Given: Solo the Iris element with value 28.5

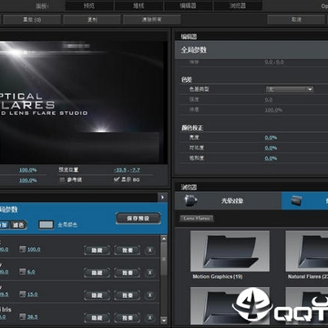Looking at the screenshot, I should [x=128, y=318].
